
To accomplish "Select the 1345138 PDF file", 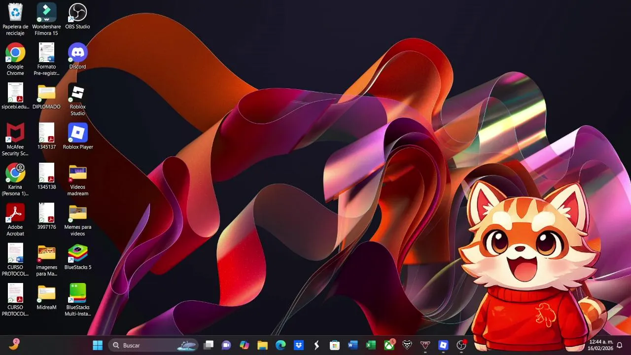I will [x=46, y=177].
